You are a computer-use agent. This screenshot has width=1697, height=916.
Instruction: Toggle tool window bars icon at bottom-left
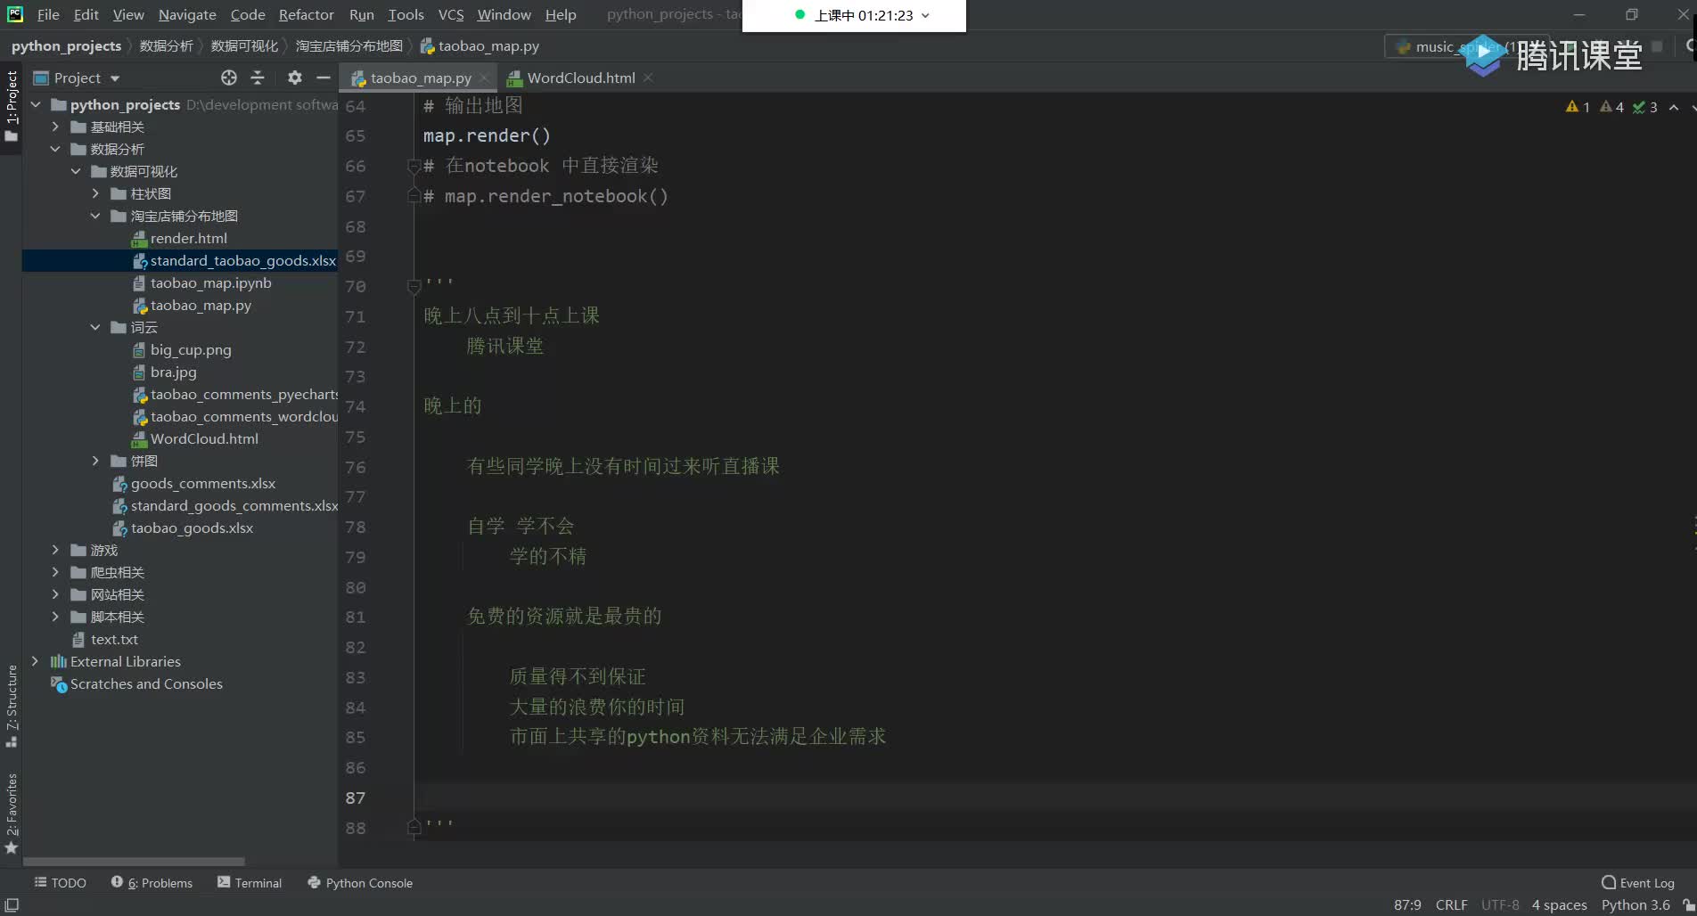(12, 904)
